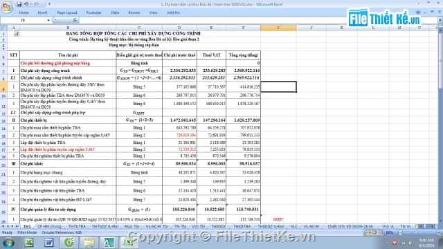Open the Insert Function fx dialog
Screen dimensions: 443x249
coord(75,20)
